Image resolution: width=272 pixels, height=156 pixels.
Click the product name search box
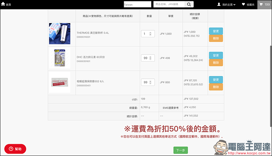click(x=169, y=4)
